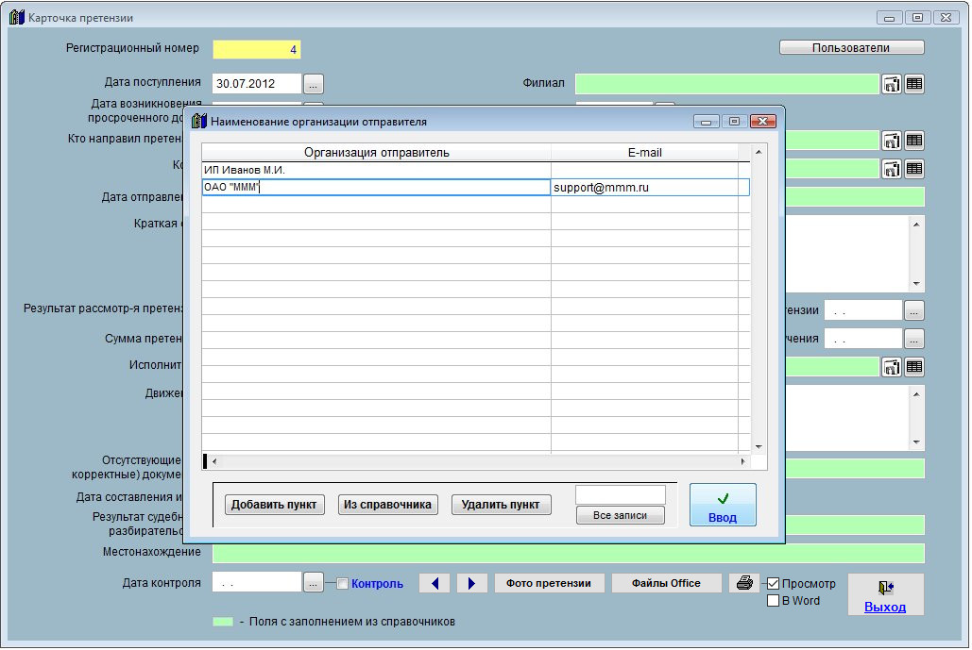Open directory picker icon for Филиал field

tap(892, 84)
